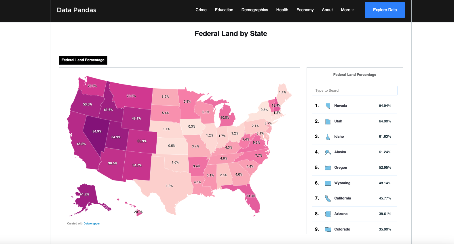Click the 64.90% value for Utah
The width and height of the screenshot is (454, 244).
coord(385,121)
